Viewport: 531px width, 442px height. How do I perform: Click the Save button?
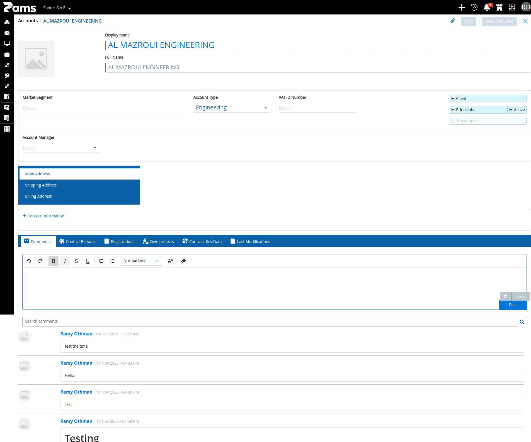[468, 21]
